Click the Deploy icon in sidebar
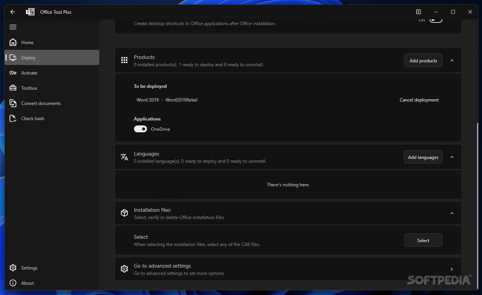 pos(13,57)
